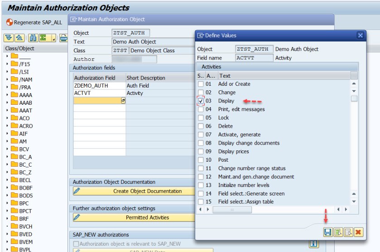Click the grey Deselect All list icon
The height and width of the screenshot is (252, 380).
tap(348, 233)
